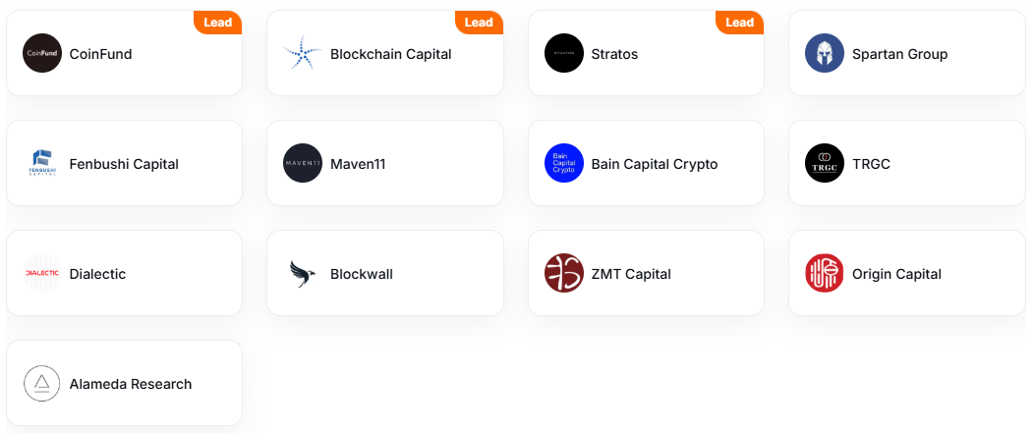This screenshot has width=1034, height=433.
Task: Click the ZMT Capital maroon logo
Action: (x=564, y=273)
